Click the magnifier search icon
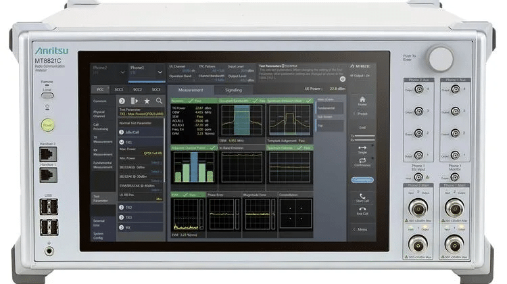Image resolution: width=507 pixels, height=284 pixels. [159, 101]
